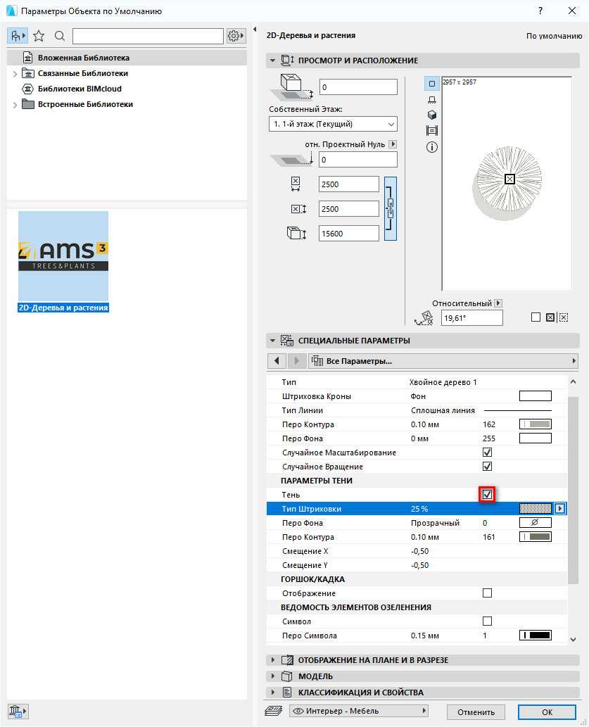Screen dimensions: 589x727
Task: Disable Случайное Масштабирование checkbox
Action: (x=487, y=453)
